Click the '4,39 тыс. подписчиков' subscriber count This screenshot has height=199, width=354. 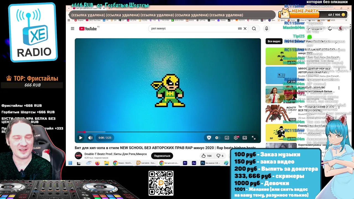tap(96, 158)
